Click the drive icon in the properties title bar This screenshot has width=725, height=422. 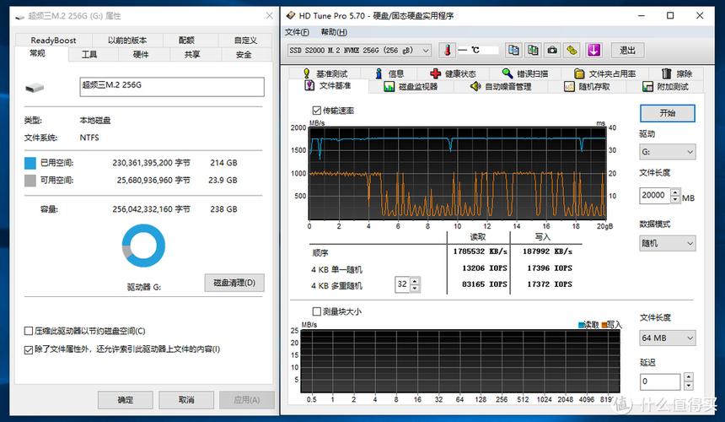(x=19, y=16)
